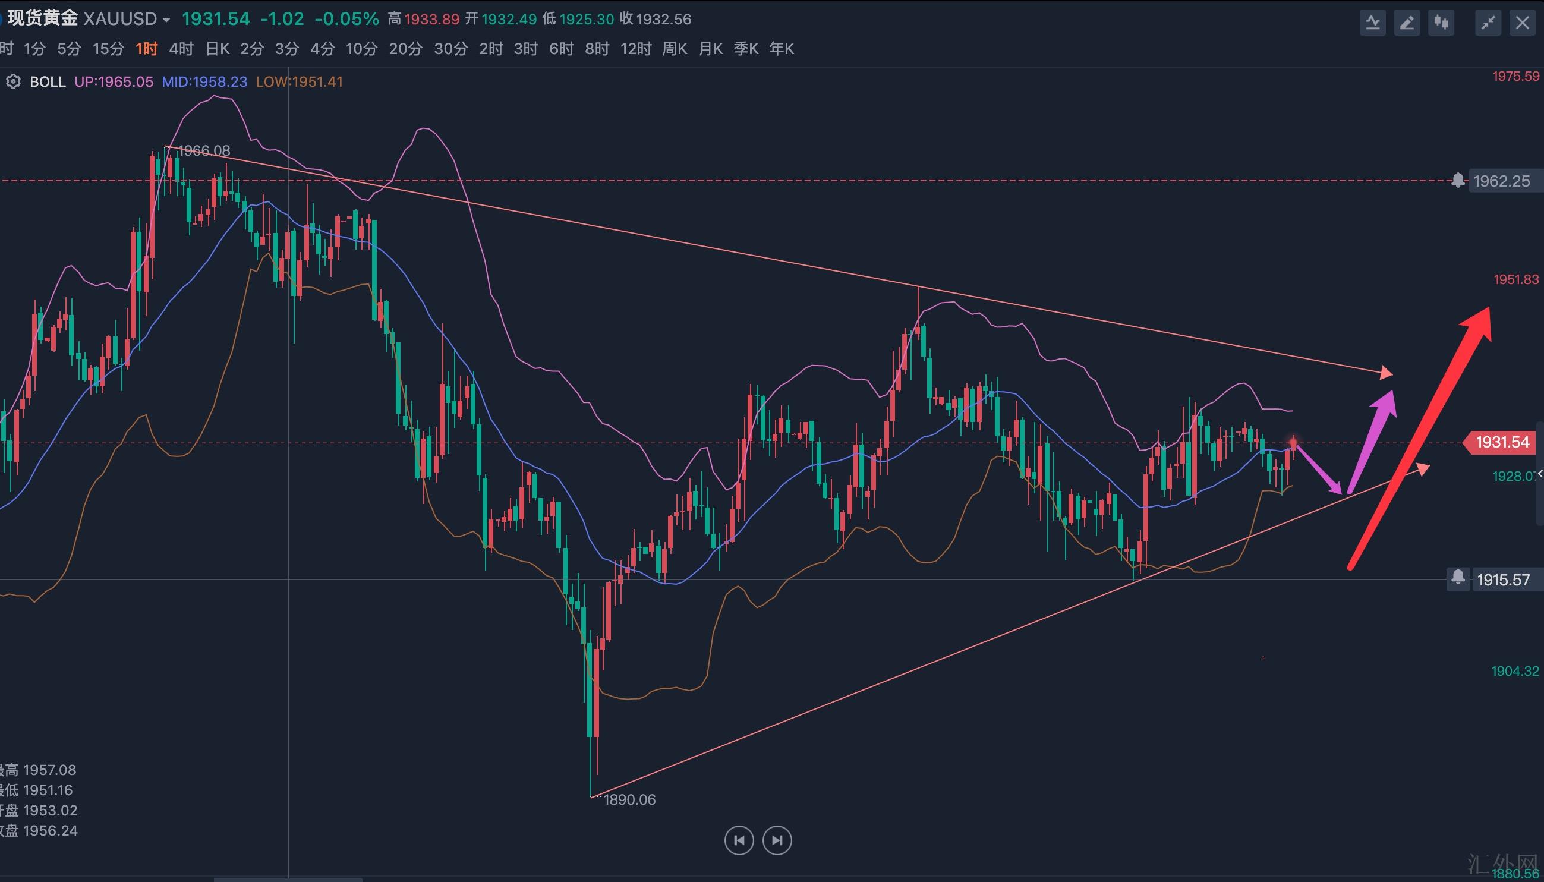The image size is (1544, 882).
Task: Select the 年K yearly timeframe
Action: [x=782, y=49]
